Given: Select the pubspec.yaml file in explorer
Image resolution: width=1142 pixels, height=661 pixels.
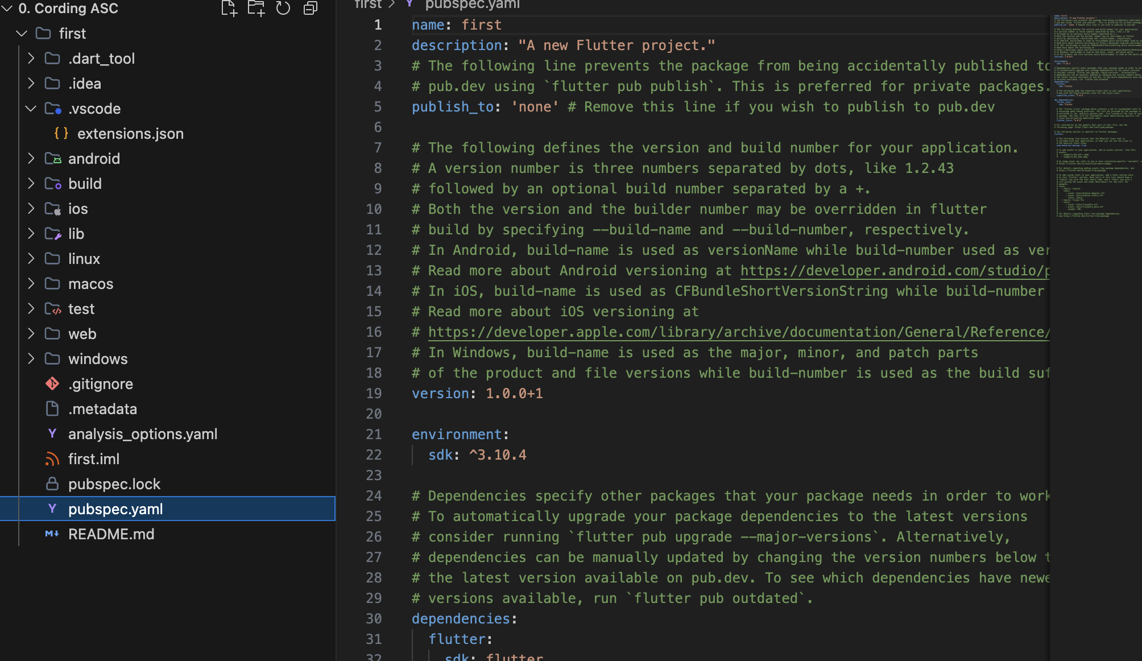Looking at the screenshot, I should (x=115, y=509).
